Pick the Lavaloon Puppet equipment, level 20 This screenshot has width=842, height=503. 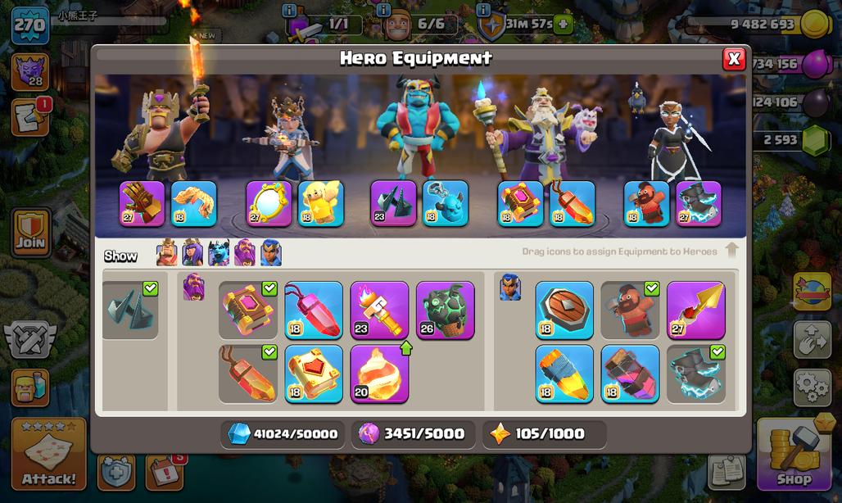379,374
